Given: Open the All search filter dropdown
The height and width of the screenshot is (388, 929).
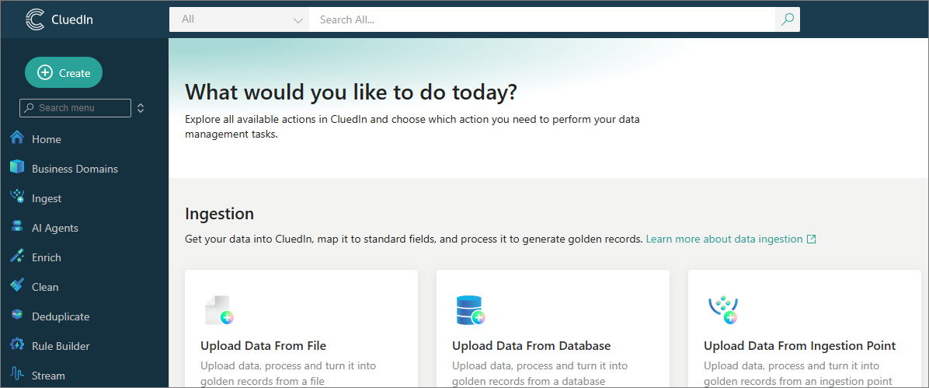Looking at the screenshot, I should coord(239,19).
